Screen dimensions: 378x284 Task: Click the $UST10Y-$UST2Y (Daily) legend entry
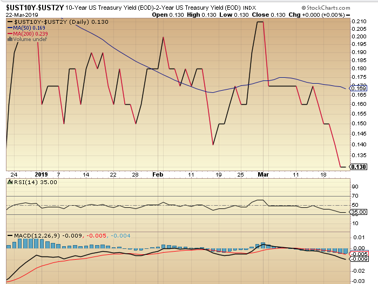click(58, 22)
